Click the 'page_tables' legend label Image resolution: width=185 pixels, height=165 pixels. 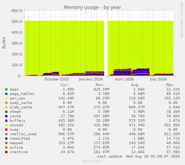pos(22,94)
